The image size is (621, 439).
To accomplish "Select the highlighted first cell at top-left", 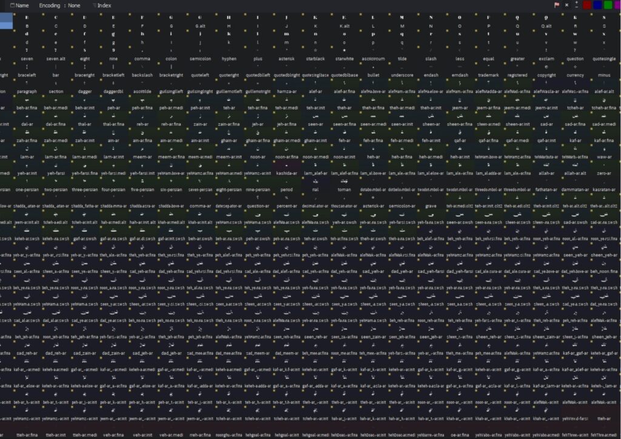I will point(6,21).
